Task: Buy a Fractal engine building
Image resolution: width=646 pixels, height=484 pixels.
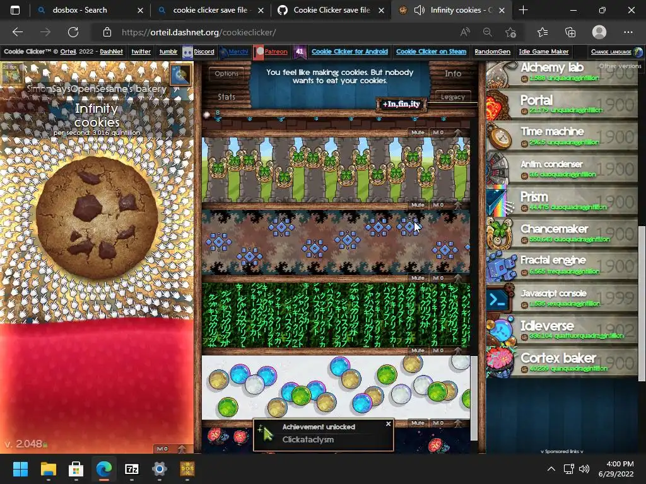Action: (562, 265)
